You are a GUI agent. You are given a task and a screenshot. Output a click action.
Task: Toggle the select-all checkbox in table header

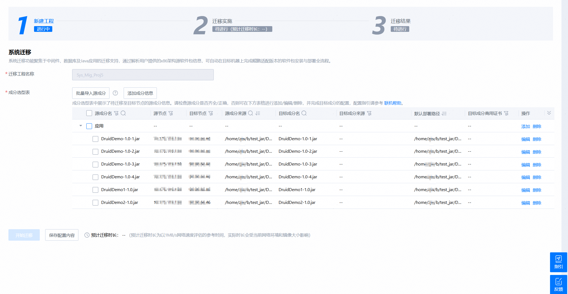[x=89, y=113]
